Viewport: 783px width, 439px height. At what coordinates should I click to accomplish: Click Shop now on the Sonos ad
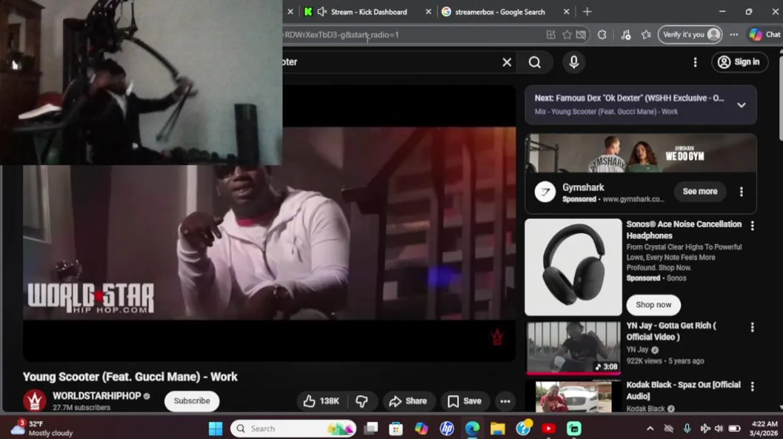point(653,305)
